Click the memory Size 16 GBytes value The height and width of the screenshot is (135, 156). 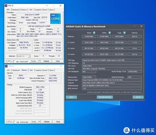21,78
